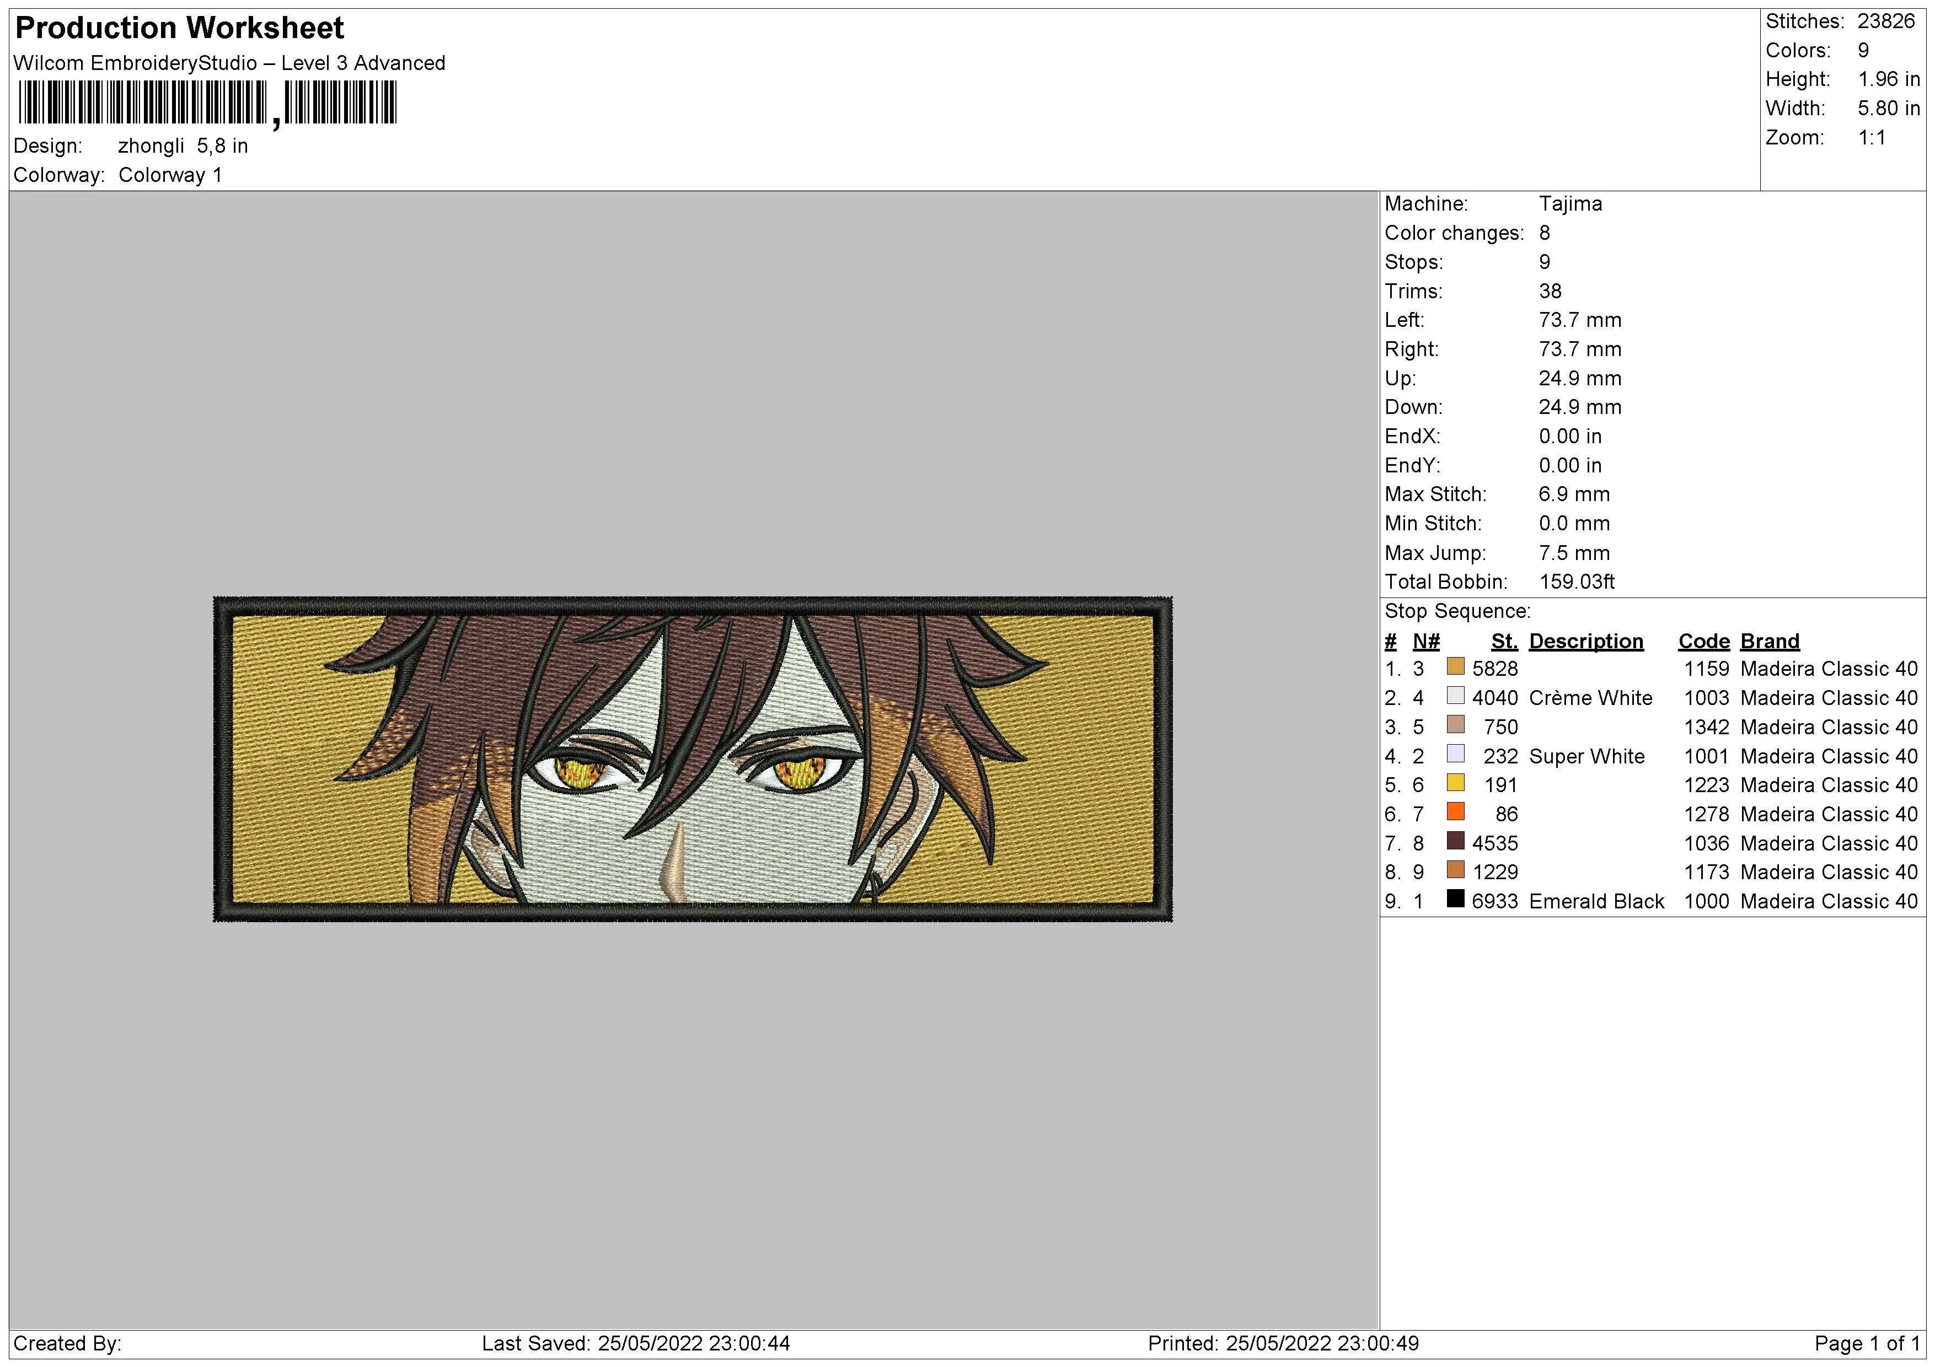Click the 'Emerald Black' description
Image resolution: width=1935 pixels, height=1367 pixels.
[1596, 902]
